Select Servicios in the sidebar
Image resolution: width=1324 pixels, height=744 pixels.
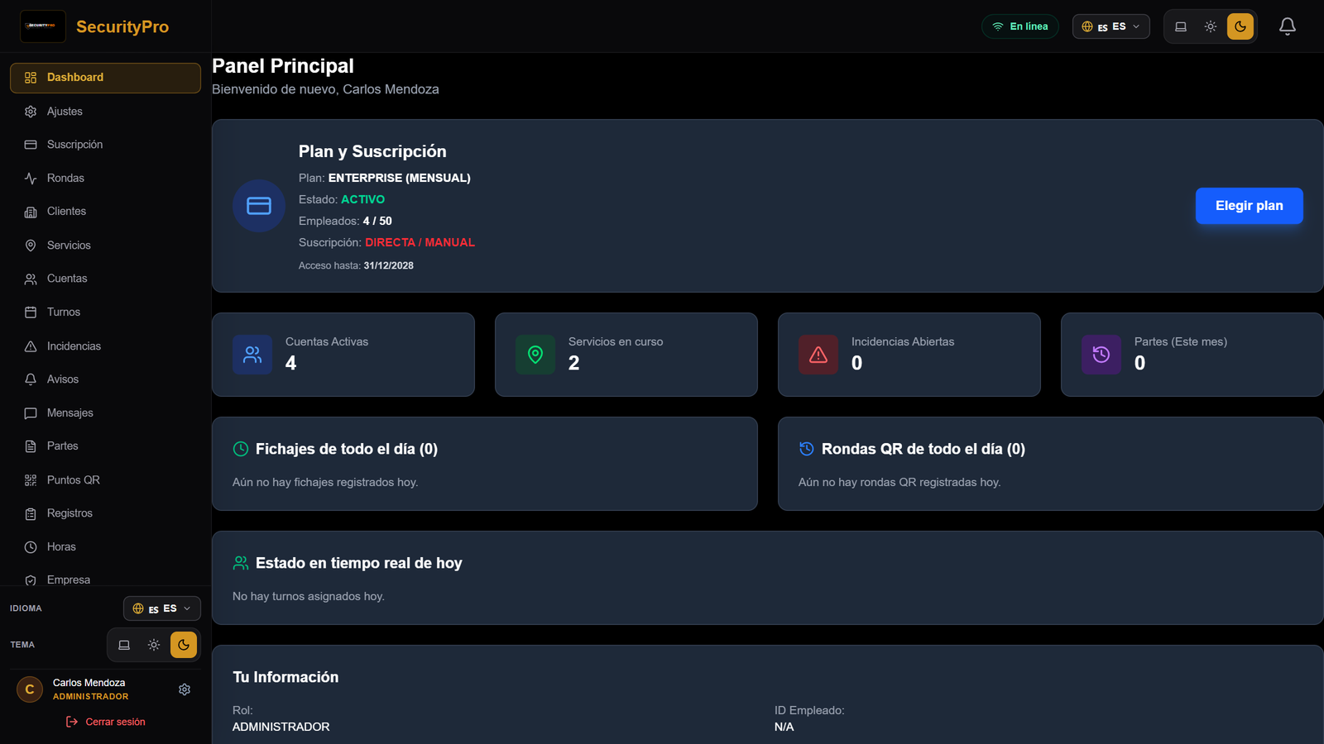pyautogui.click(x=105, y=246)
